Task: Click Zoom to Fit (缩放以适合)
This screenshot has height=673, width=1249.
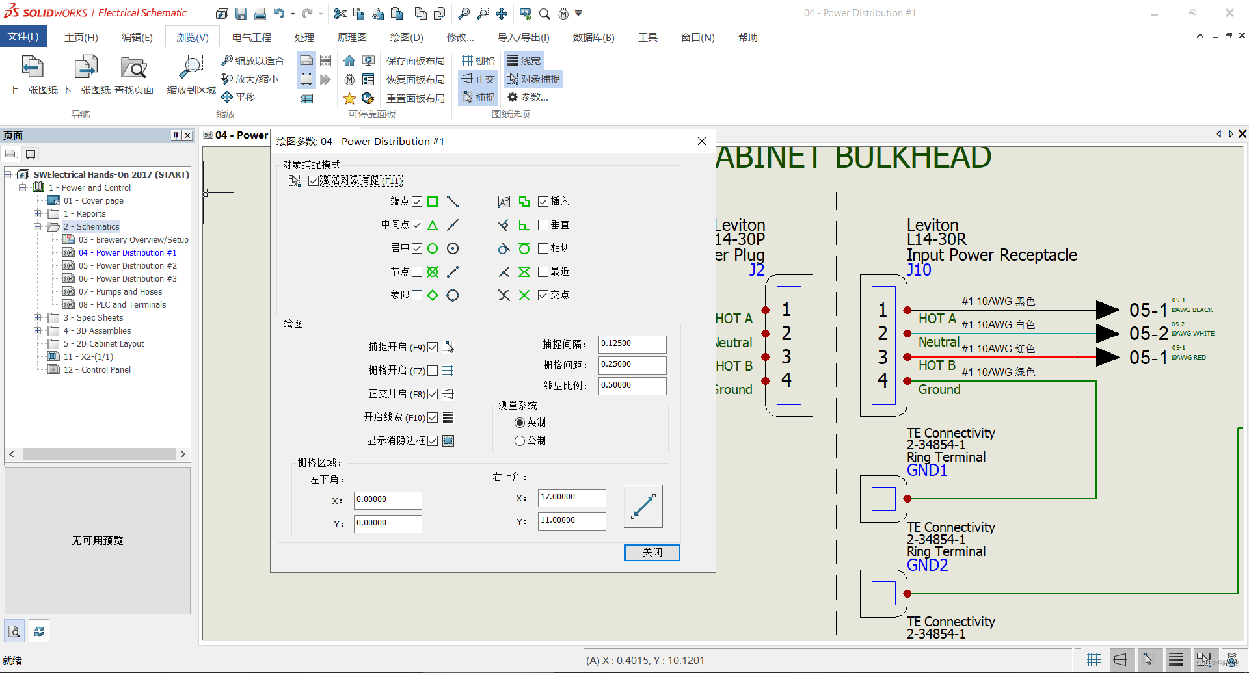Action: 252,60
